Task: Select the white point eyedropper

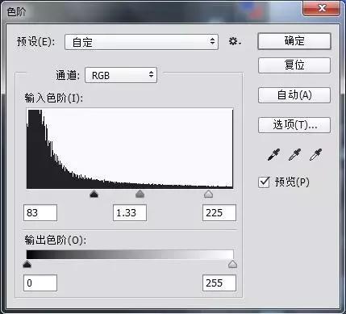Action: tap(315, 155)
